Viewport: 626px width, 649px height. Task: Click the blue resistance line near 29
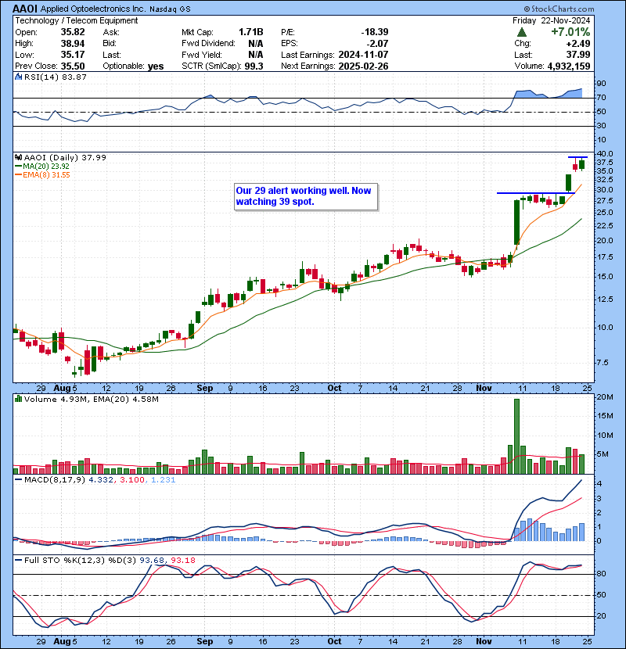click(536, 193)
